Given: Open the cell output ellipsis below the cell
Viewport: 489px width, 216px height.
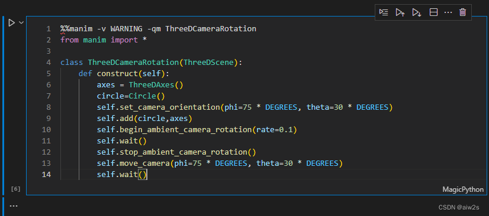Looking at the screenshot, I should pyautogui.click(x=14, y=206).
